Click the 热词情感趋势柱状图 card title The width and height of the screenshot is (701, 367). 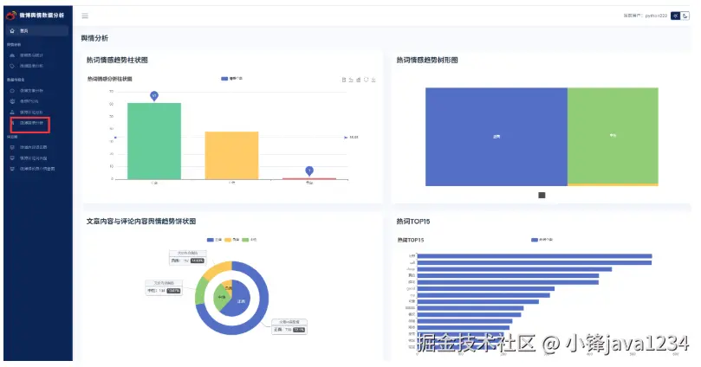[117, 61]
